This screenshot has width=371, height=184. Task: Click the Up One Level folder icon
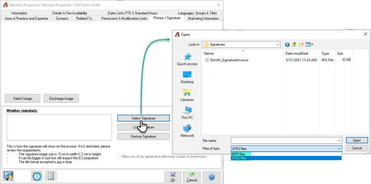click(x=294, y=44)
